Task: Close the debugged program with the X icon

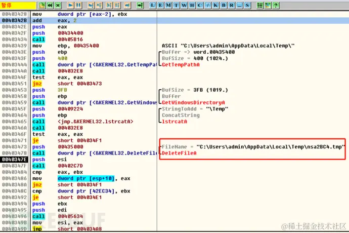Action: (58, 5)
